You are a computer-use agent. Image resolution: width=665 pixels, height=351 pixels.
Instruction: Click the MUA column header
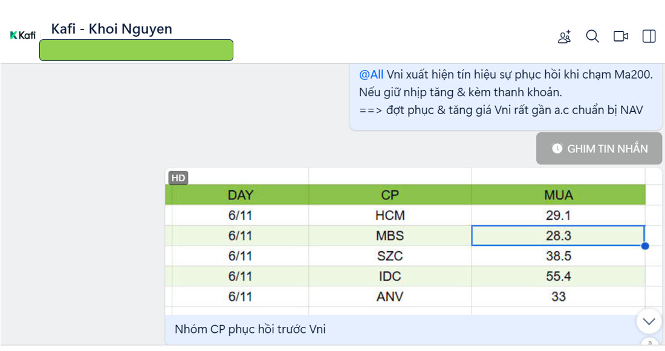click(x=558, y=195)
